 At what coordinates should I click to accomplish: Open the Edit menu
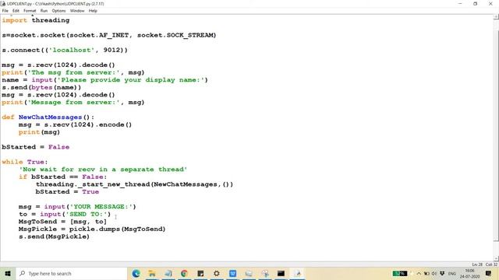tap(16, 11)
